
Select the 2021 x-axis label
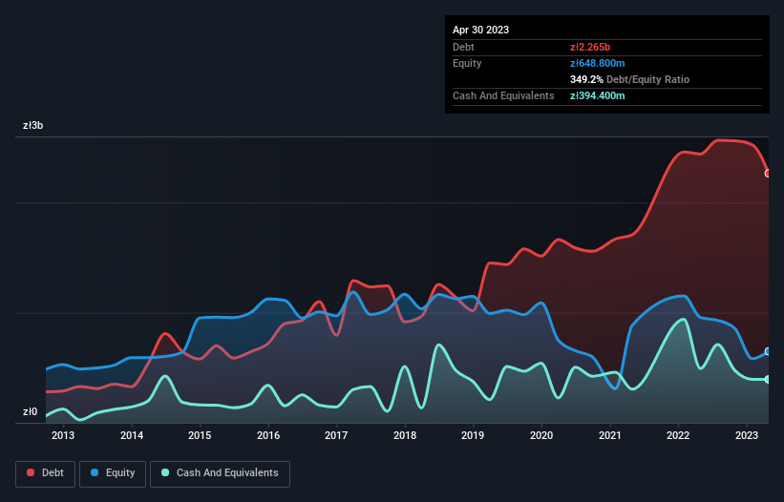click(610, 435)
